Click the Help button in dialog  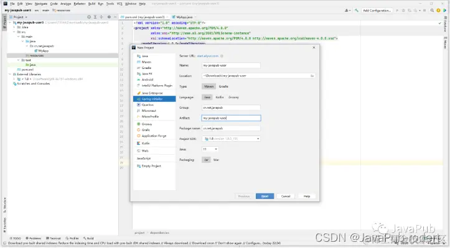point(306,196)
